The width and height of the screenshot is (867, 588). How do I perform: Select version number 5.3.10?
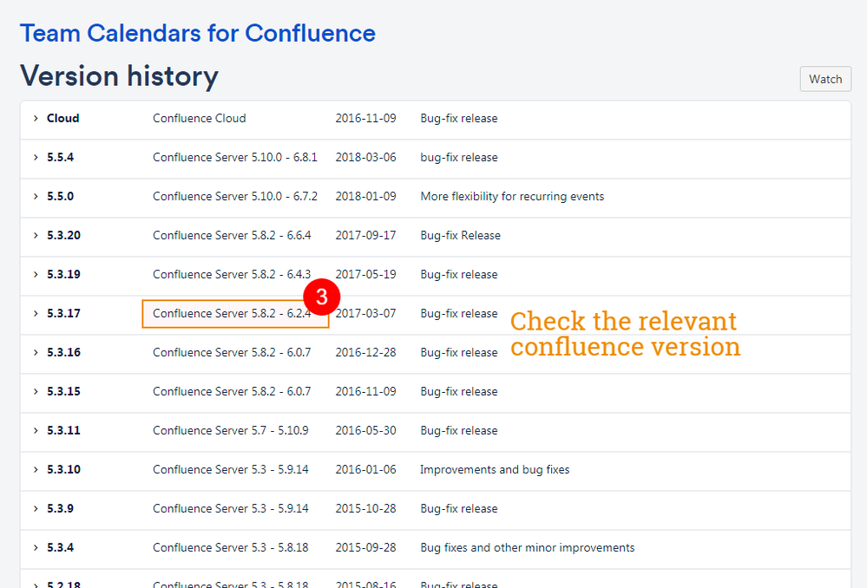tap(63, 470)
